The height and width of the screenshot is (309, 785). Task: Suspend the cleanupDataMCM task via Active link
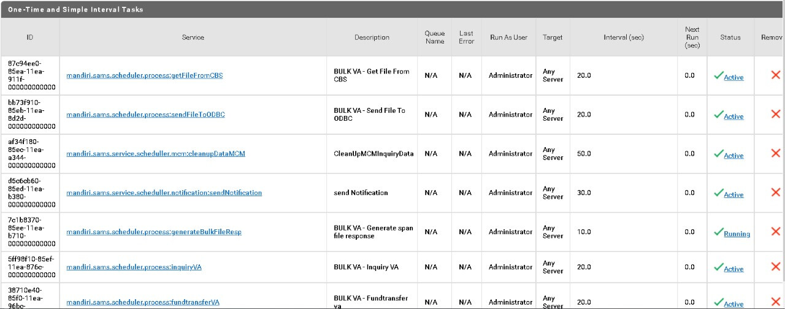pyautogui.click(x=733, y=156)
